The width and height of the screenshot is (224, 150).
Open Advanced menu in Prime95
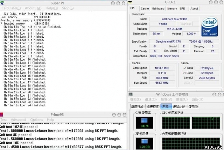pos(19,120)
